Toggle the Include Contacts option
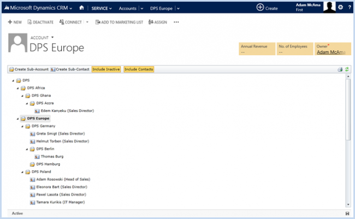This screenshot has height=219, width=355. tap(139, 69)
